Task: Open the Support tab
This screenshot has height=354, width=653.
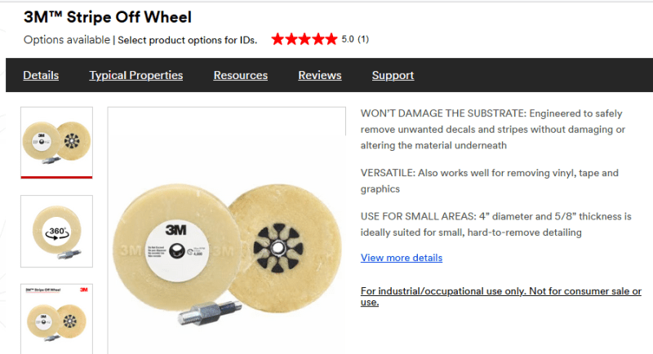Action: tap(393, 75)
